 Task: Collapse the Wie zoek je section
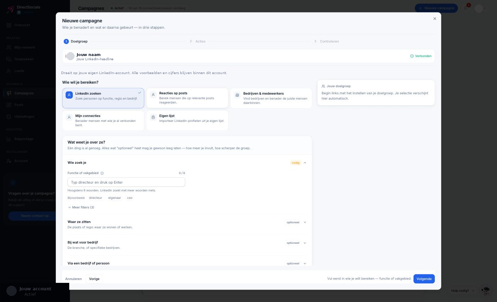click(x=305, y=163)
